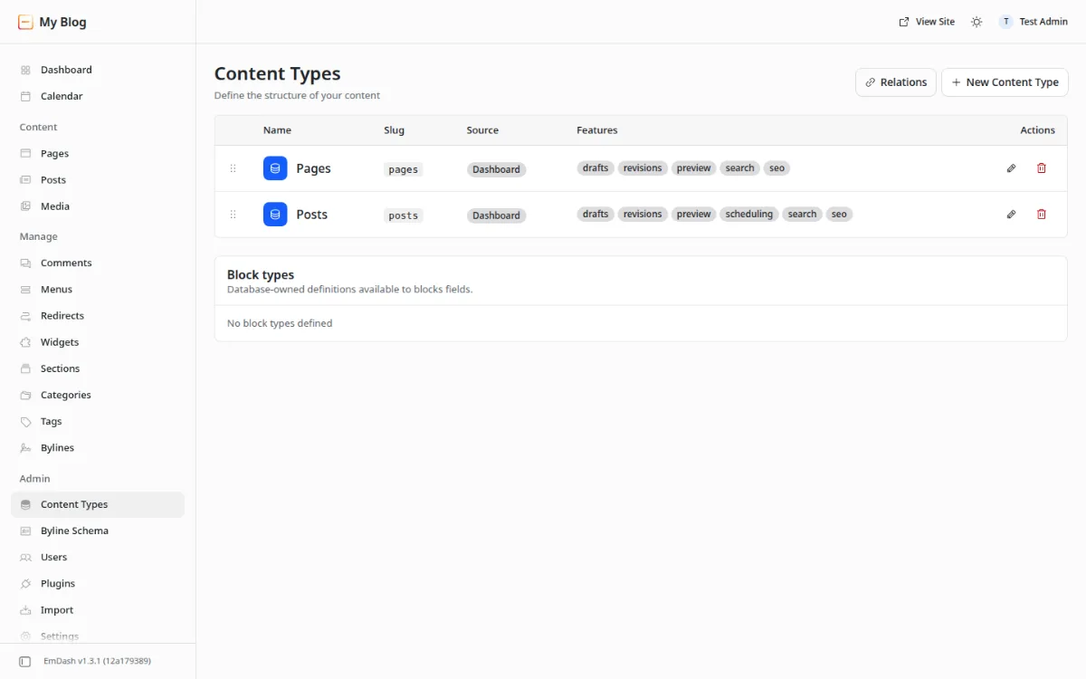Open Settings at sidebar bottom

[98, 636]
